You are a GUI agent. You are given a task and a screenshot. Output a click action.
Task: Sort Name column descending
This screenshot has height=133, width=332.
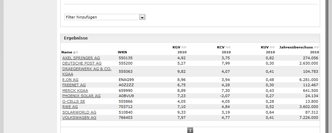click(x=77, y=52)
